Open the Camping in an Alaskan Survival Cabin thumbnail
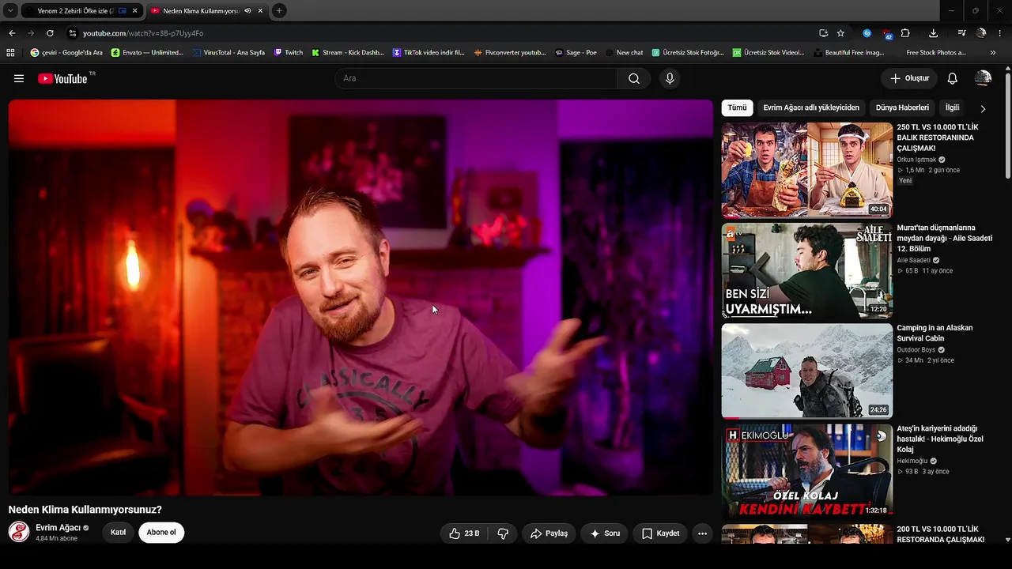 807,371
